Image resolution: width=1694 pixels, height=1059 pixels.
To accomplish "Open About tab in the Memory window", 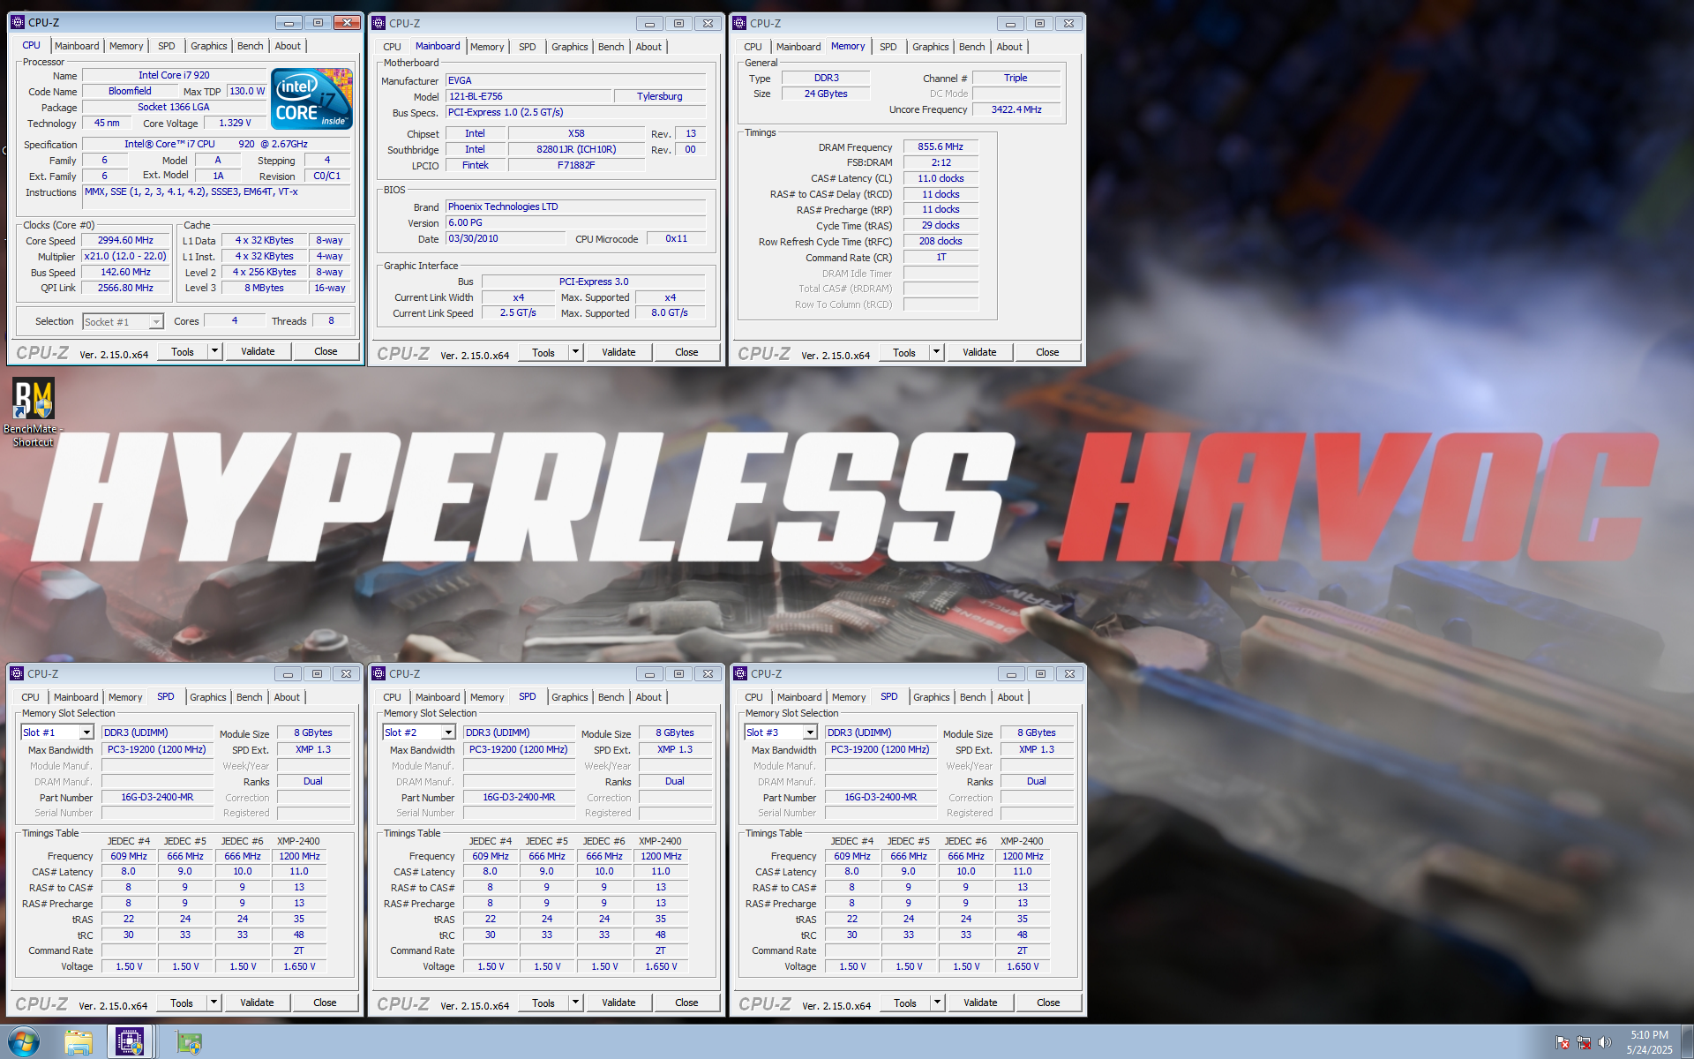I will pyautogui.click(x=1009, y=47).
